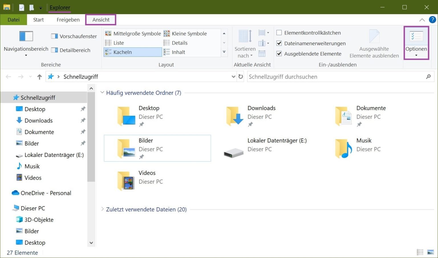Expand Zuletzt verwendete Dateien
The width and height of the screenshot is (438, 258).
(x=102, y=209)
